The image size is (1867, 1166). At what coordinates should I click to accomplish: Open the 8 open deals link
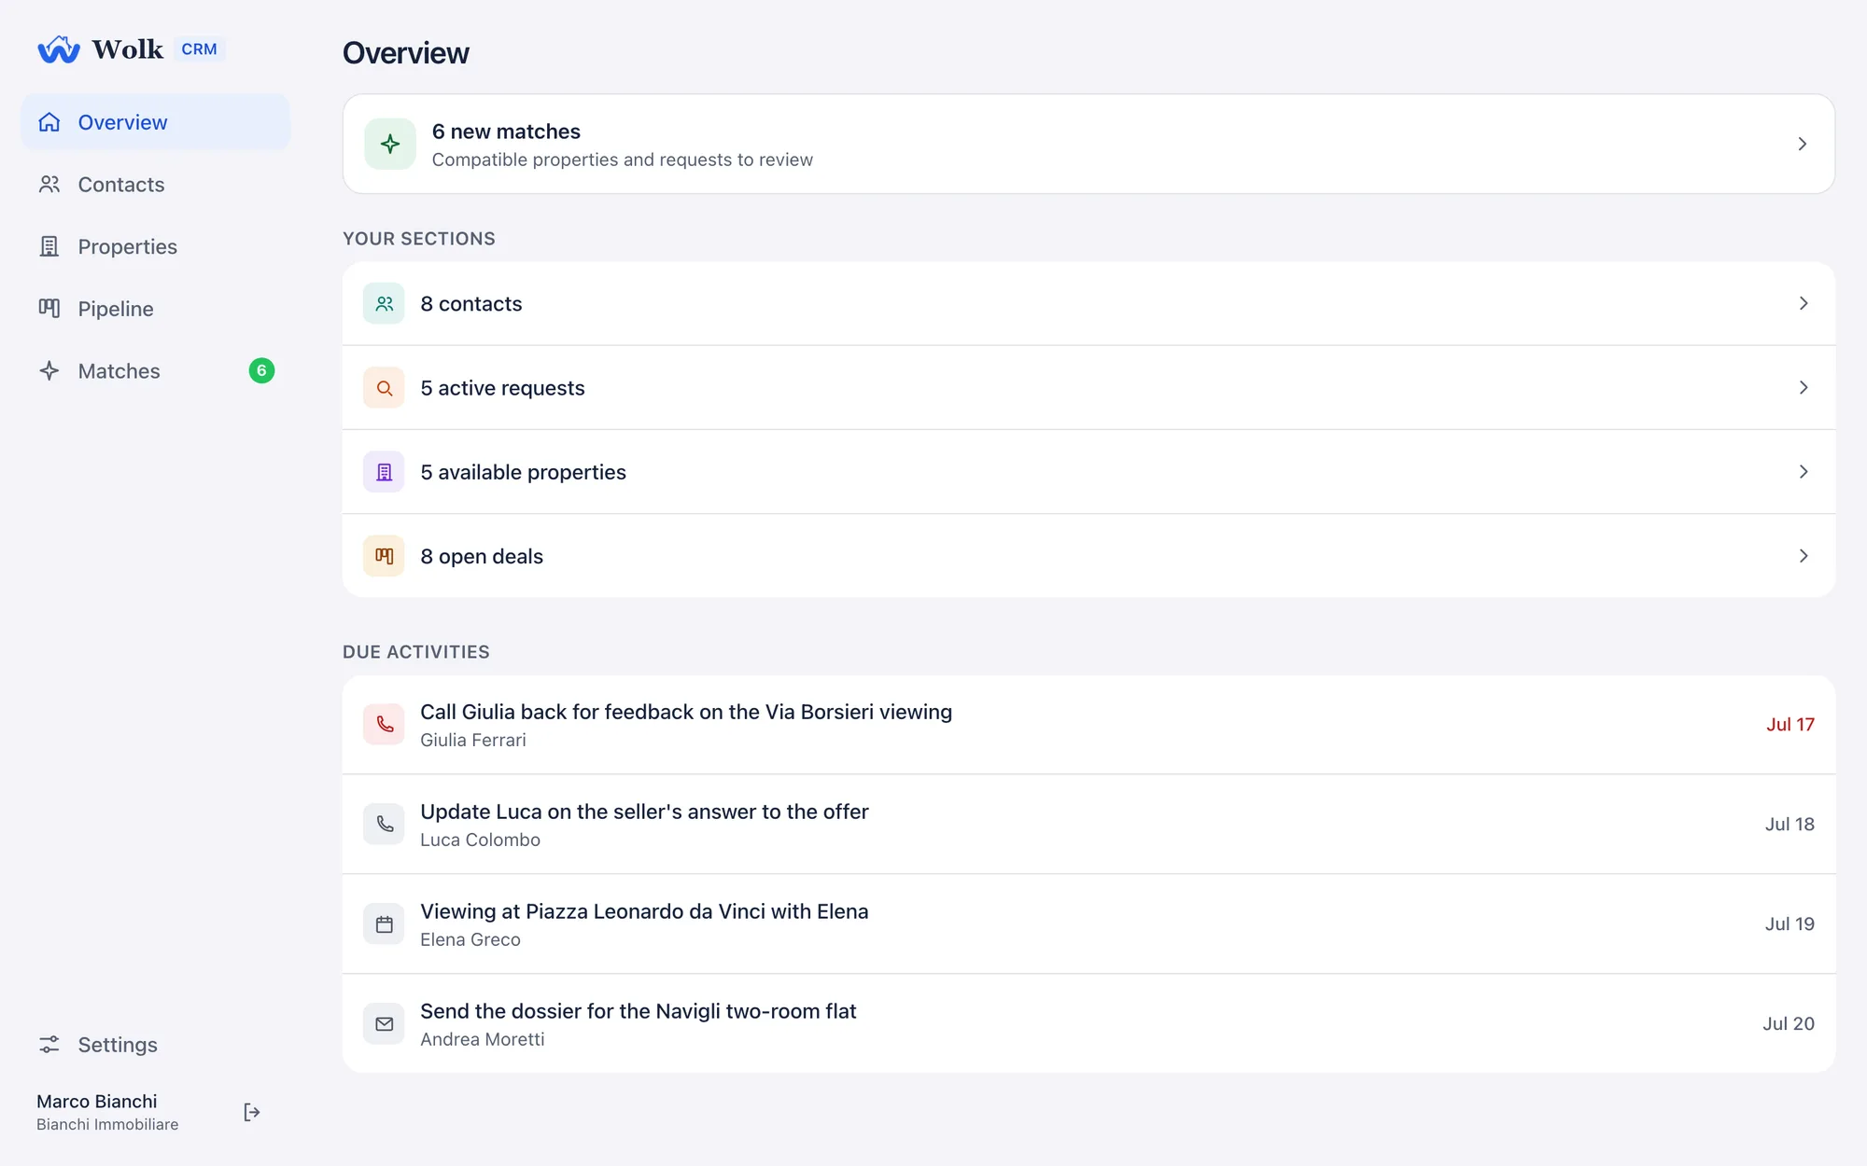click(1088, 556)
